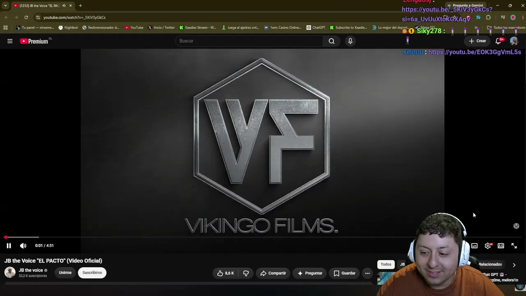Save the video with Guardar
Screen dimensions: 526x296
pyautogui.click(x=344, y=273)
